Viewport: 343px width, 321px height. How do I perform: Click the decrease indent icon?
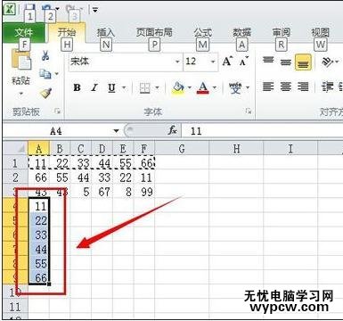(x=328, y=87)
